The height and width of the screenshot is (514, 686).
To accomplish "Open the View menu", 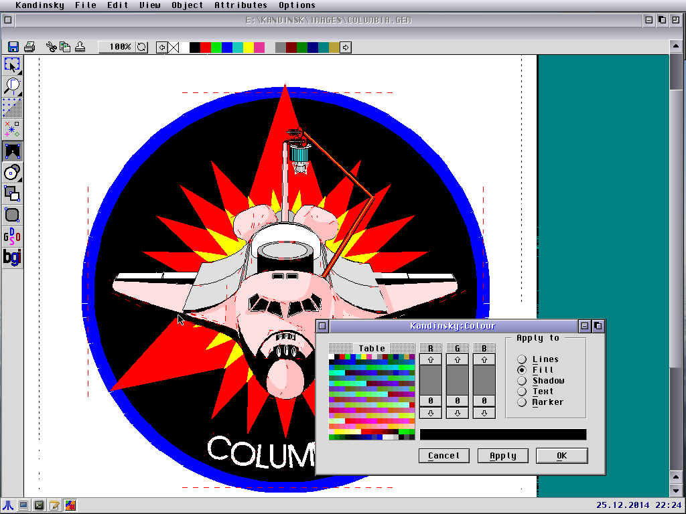I will [x=149, y=5].
